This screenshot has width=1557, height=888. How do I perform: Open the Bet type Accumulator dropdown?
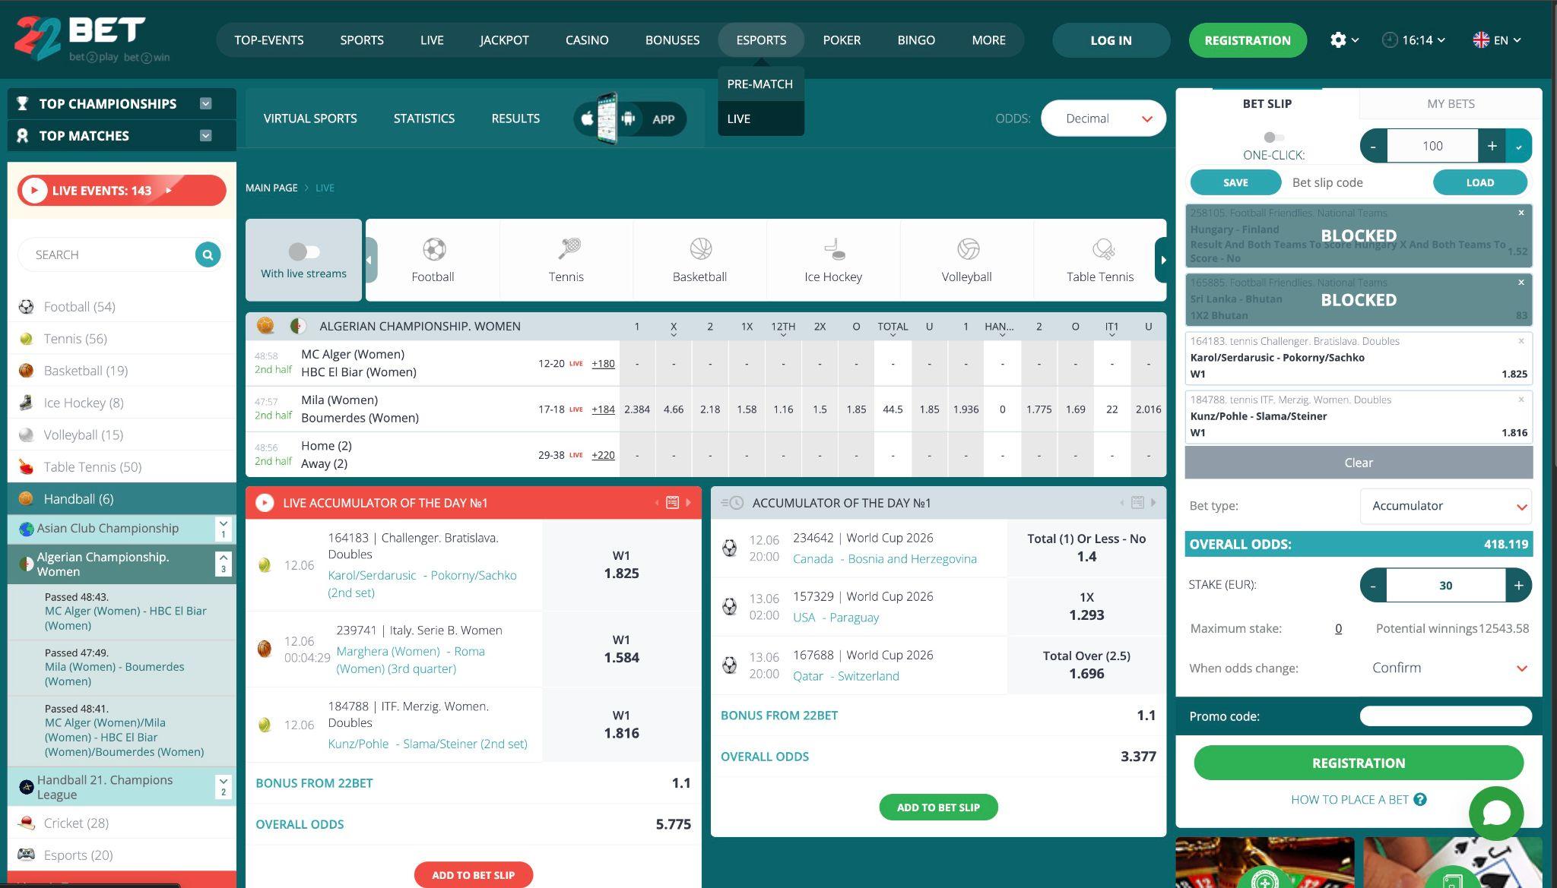pyautogui.click(x=1445, y=506)
